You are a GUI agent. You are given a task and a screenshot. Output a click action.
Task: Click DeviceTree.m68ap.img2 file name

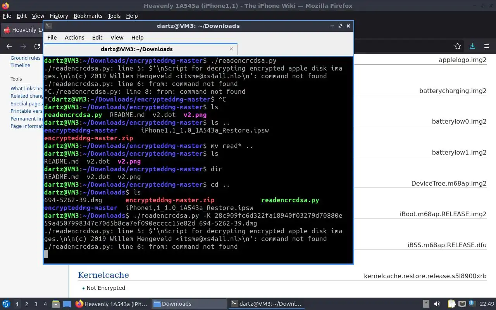coord(449,183)
